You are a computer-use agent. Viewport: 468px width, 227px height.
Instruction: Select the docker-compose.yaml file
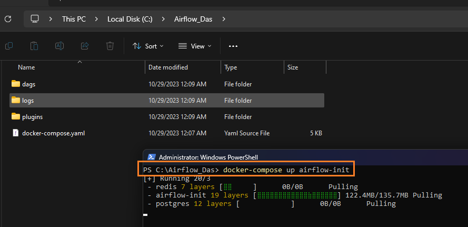pos(53,133)
